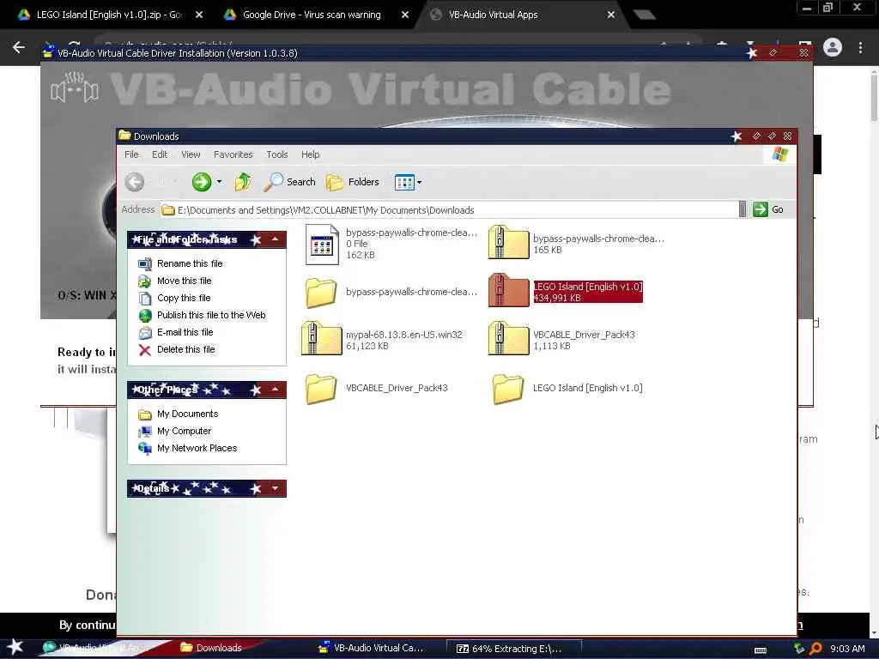Click the Start star button on taskbar

point(15,647)
